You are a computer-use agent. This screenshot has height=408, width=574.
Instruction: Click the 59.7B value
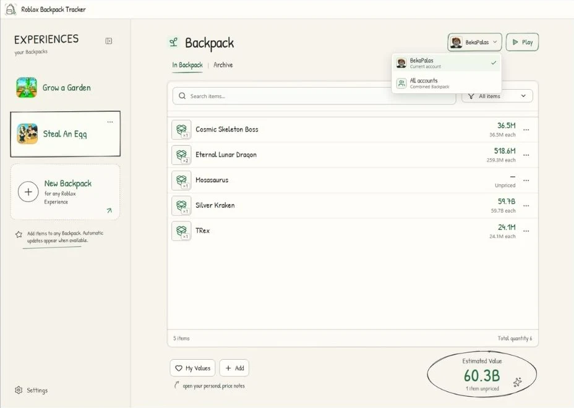pos(507,202)
